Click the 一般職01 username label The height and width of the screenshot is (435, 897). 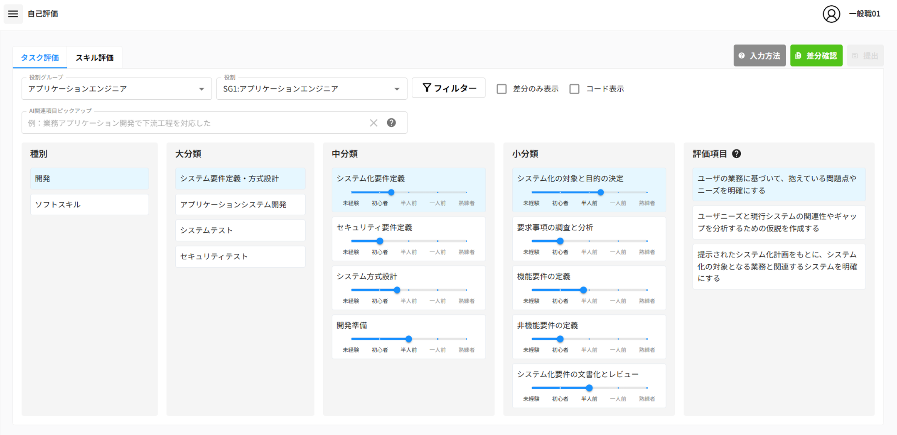tap(865, 14)
